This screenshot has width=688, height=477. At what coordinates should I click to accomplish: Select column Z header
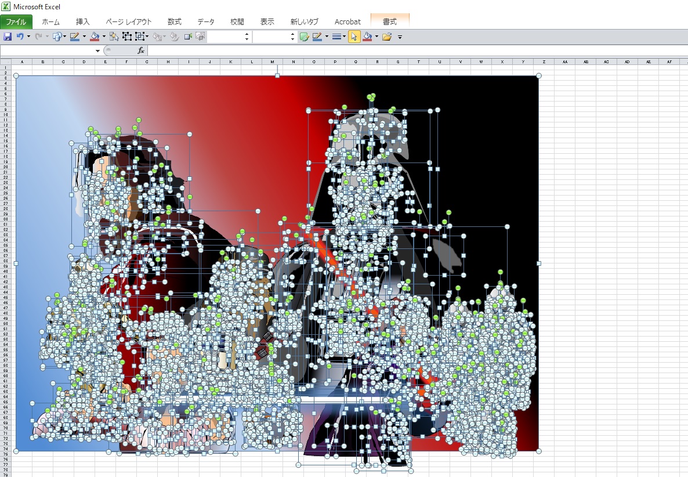click(x=544, y=62)
